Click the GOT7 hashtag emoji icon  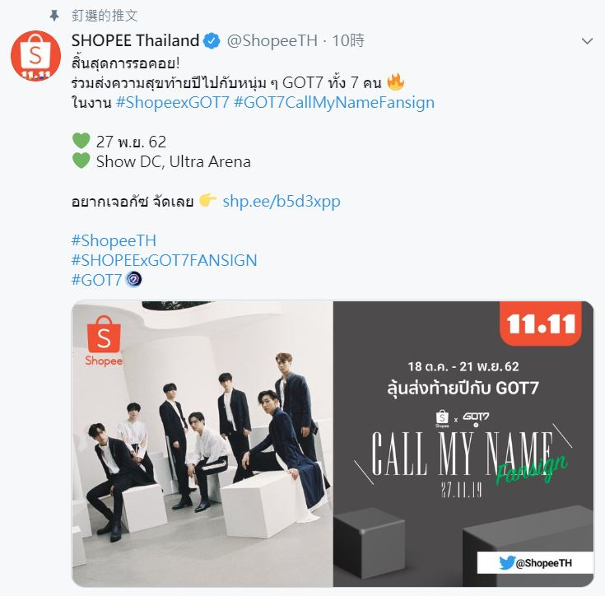[133, 279]
